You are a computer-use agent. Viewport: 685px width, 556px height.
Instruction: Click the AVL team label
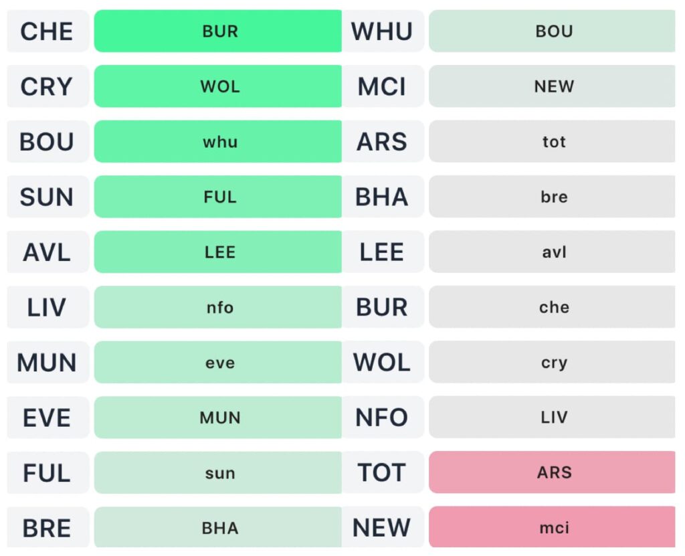pyautogui.click(x=47, y=252)
